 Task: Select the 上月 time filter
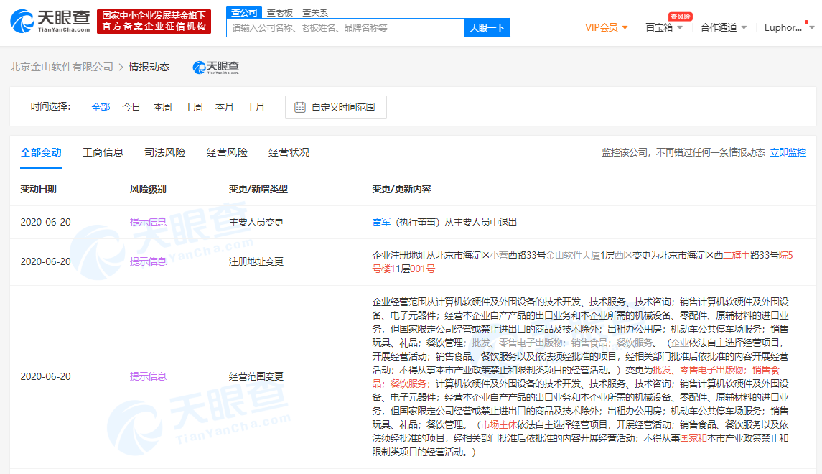(256, 107)
